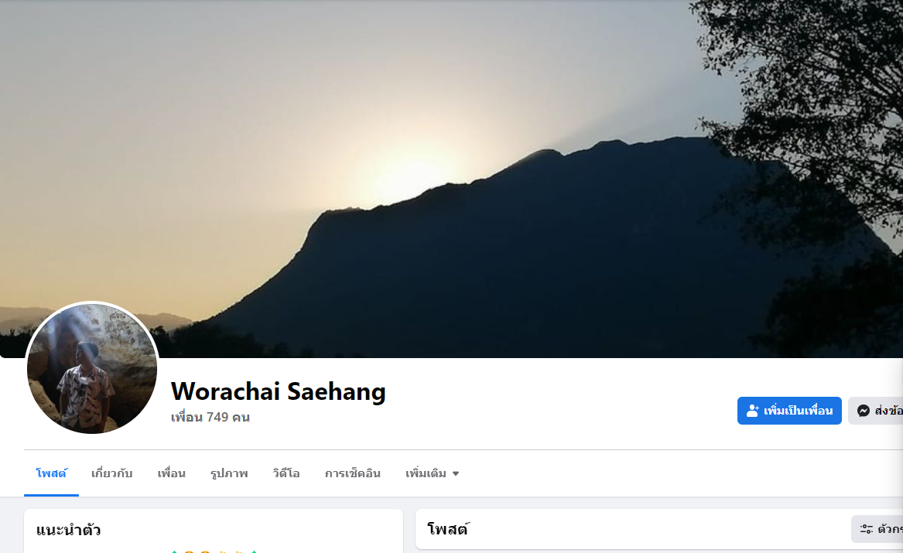The image size is (903, 553).
Task: Select the active โพสต์ tab
Action: pyautogui.click(x=51, y=473)
